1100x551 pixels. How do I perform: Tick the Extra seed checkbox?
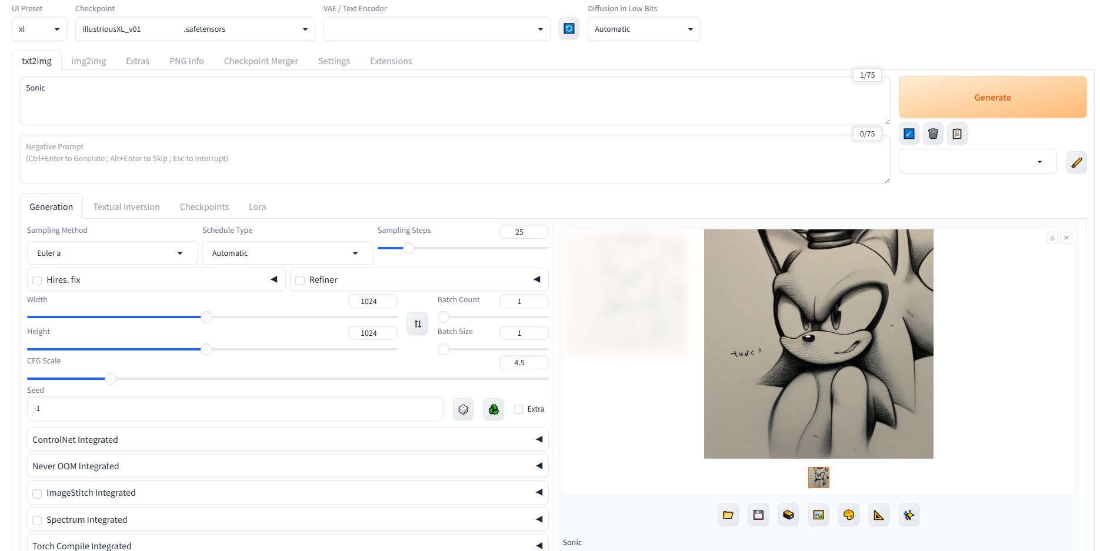coord(518,409)
